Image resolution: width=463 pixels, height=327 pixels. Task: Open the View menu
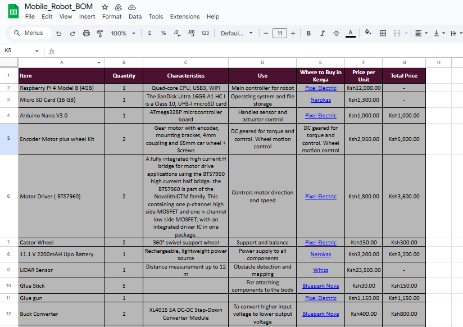click(x=66, y=16)
